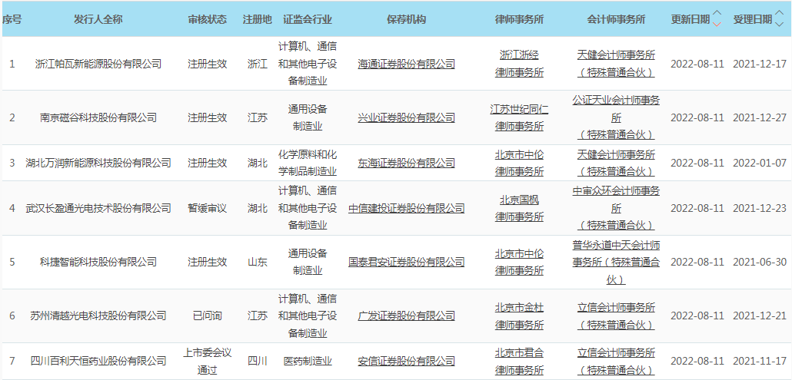Open 中信建投证券股份有限公司 link
792x380 pixels.
pos(406,208)
